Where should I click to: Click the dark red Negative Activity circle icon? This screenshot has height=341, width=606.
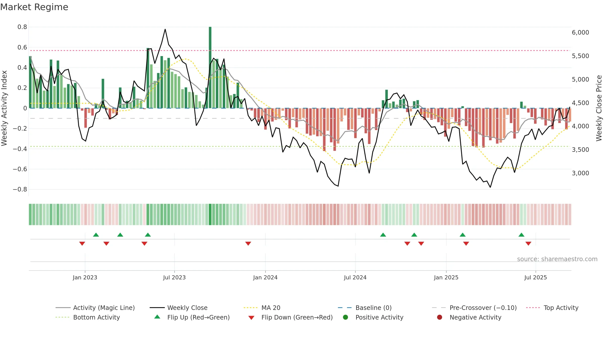pos(440,317)
